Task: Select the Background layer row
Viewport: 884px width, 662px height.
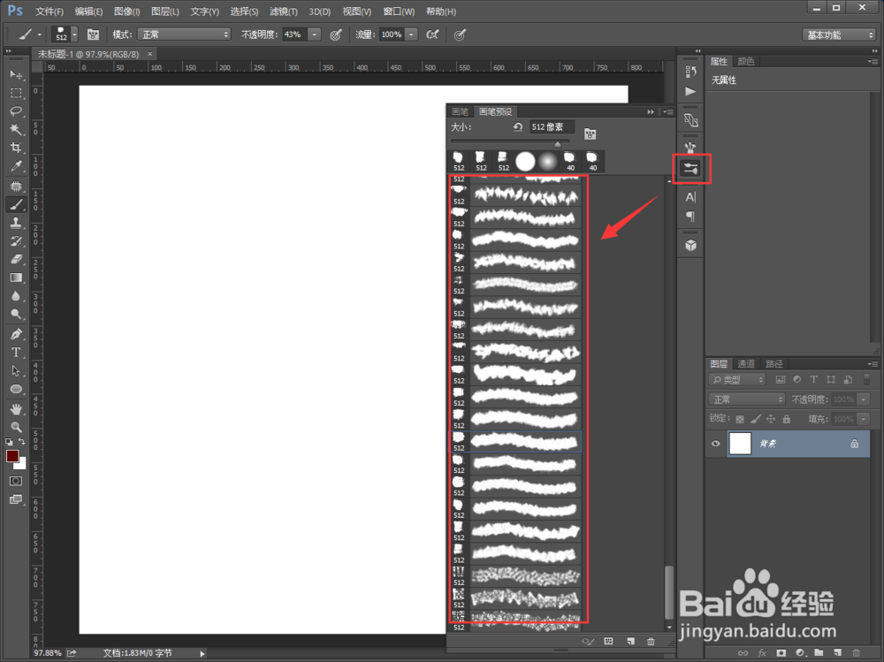Action: 797,443
